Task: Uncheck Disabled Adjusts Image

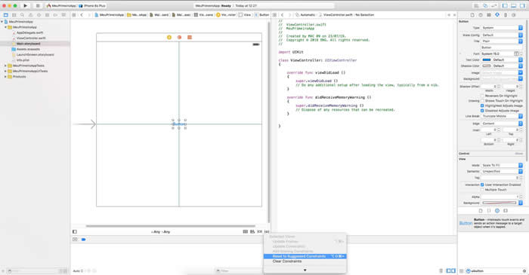Action: click(x=482, y=111)
